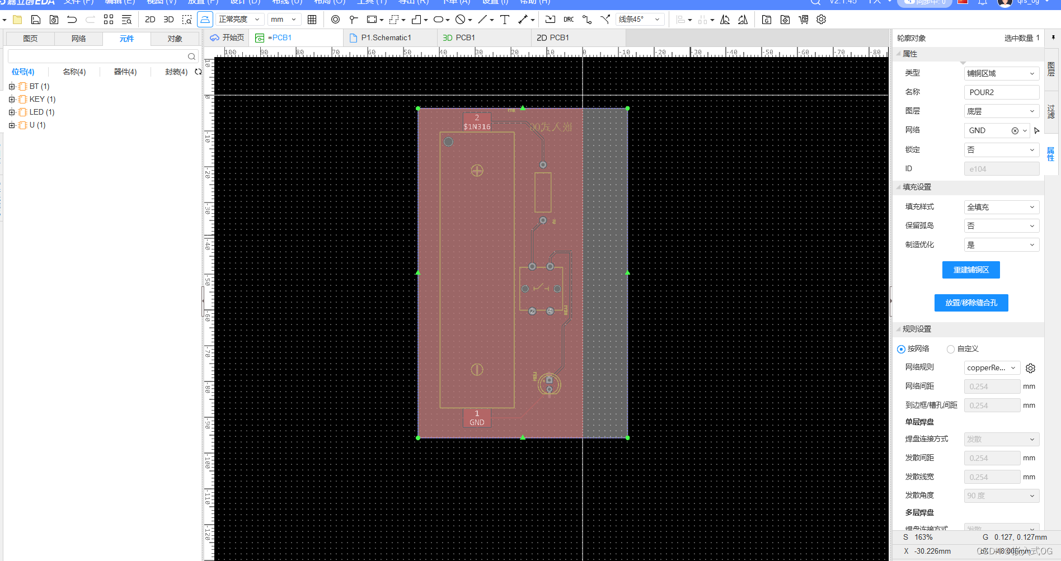Open the 开始页 tab
Viewport: 1061px width, 561px height.
point(227,37)
